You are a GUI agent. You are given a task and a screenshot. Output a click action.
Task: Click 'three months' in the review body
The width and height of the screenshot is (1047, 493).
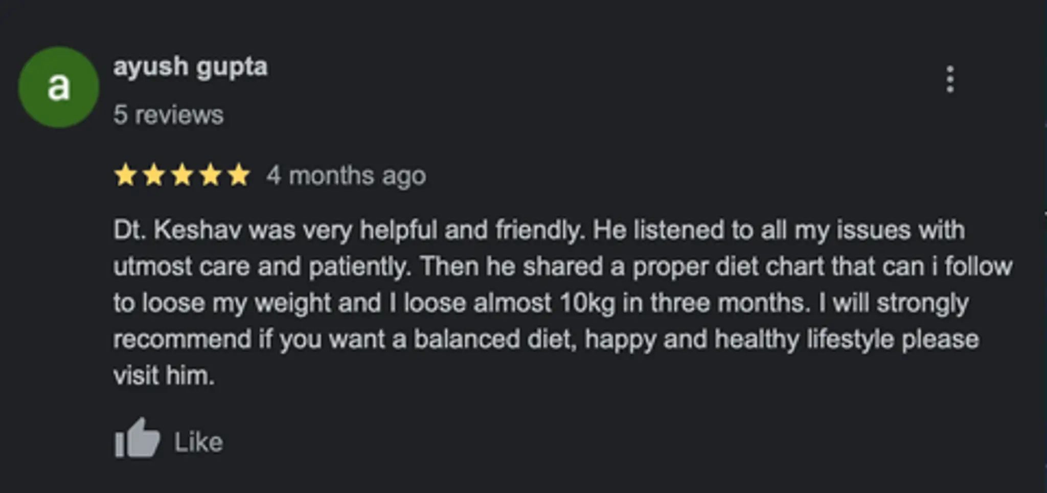click(730, 303)
